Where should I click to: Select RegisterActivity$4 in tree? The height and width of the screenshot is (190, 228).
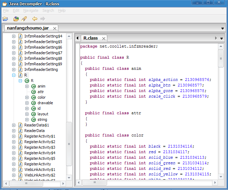point(40,153)
